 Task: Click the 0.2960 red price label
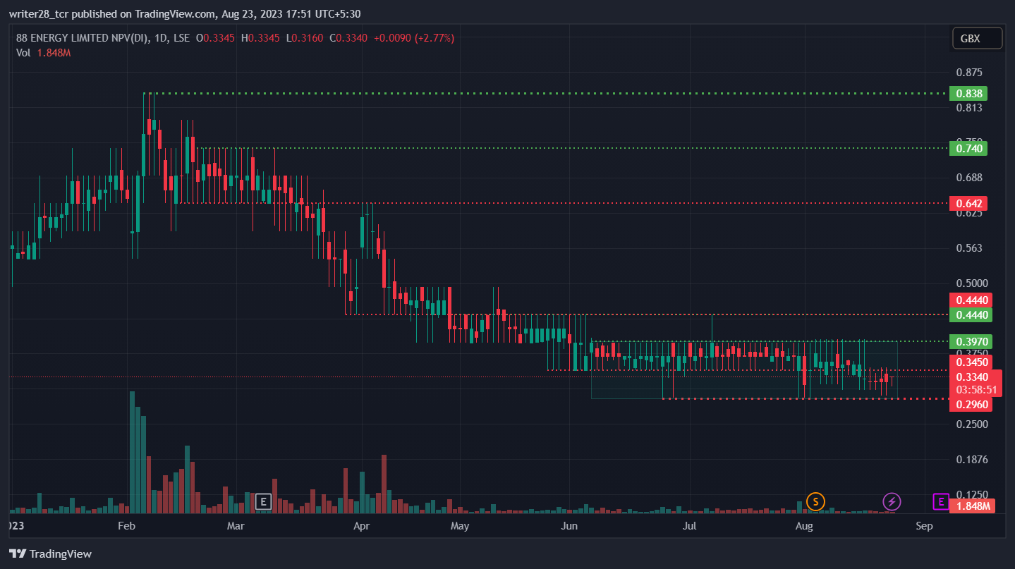pyautogui.click(x=971, y=405)
